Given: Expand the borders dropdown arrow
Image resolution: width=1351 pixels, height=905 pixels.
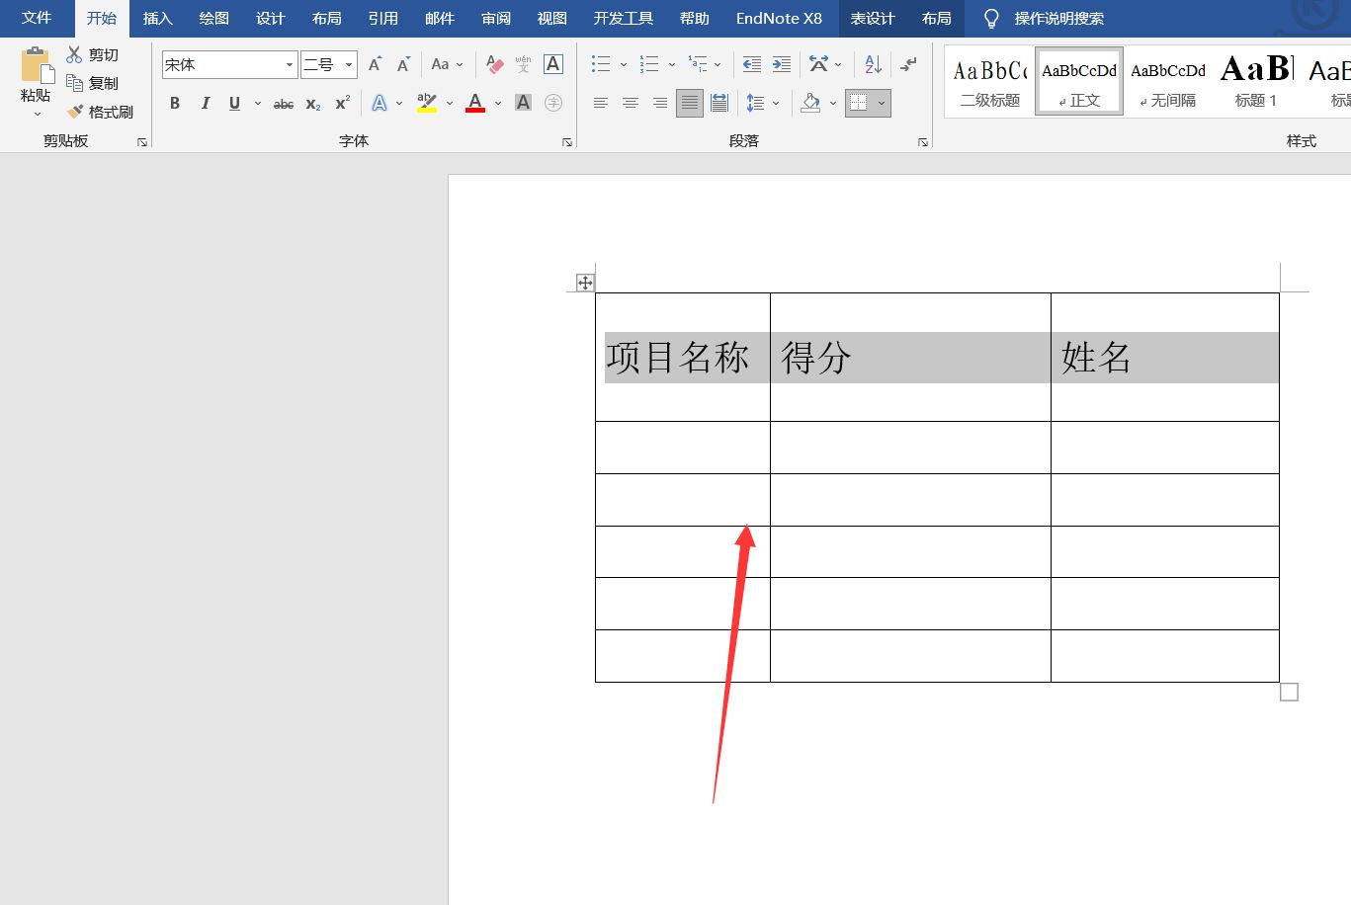Looking at the screenshot, I should 882,103.
